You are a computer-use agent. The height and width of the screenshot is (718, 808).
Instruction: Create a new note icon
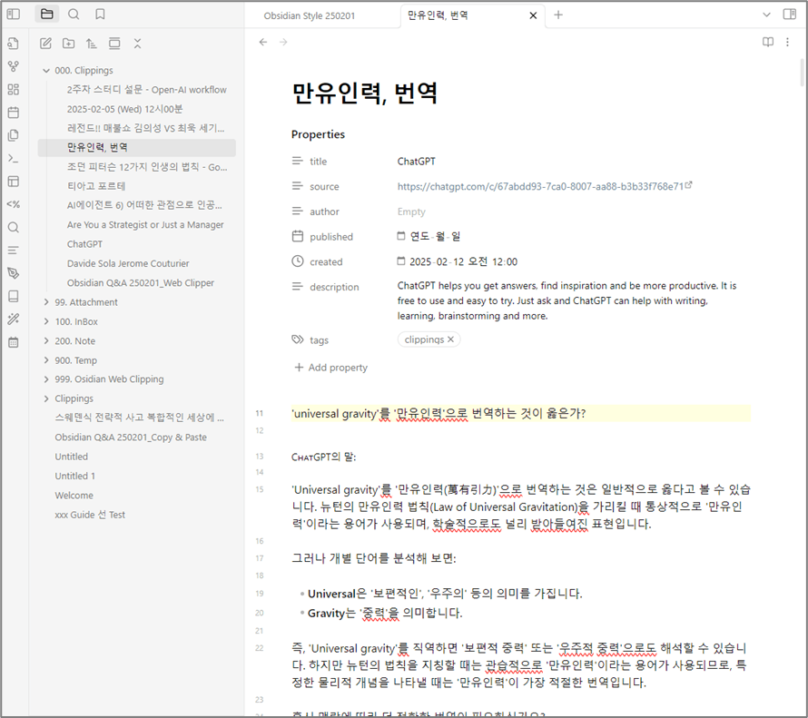click(46, 44)
